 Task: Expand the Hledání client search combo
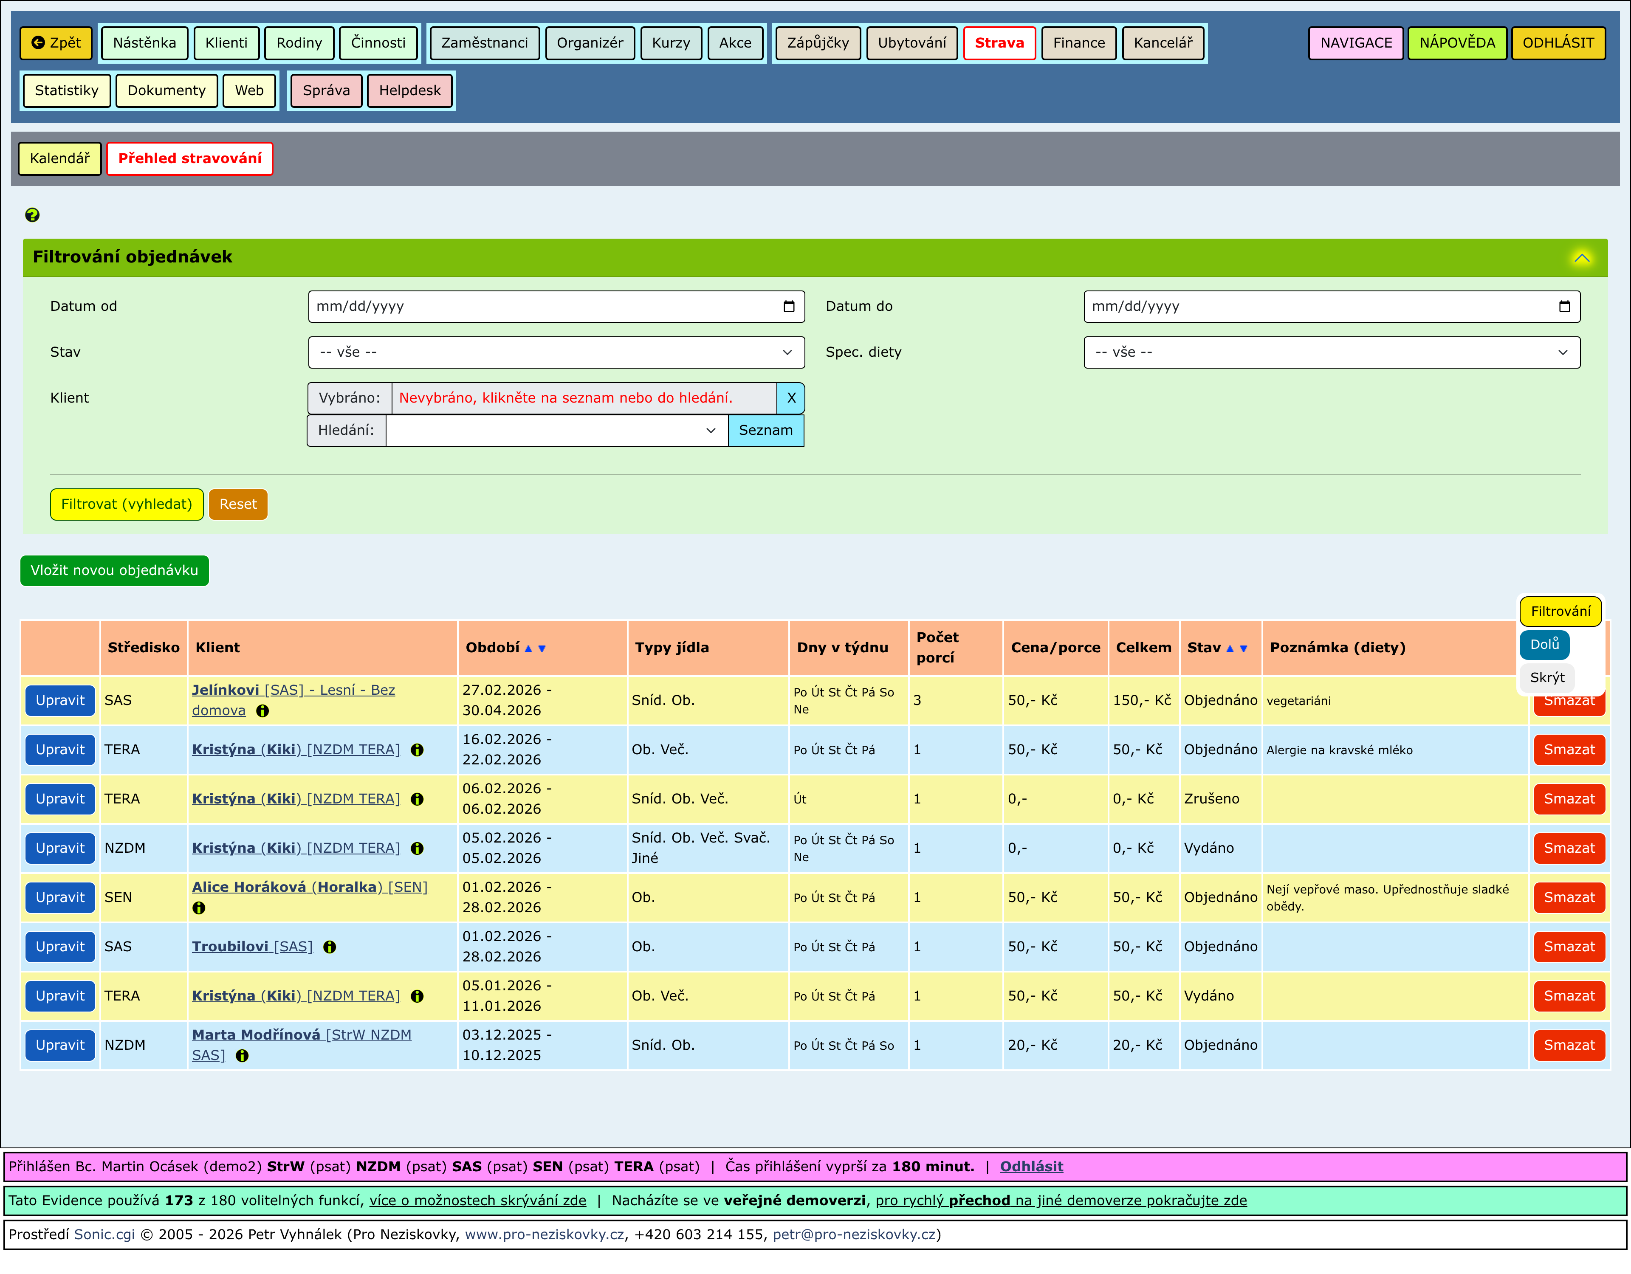(x=710, y=431)
